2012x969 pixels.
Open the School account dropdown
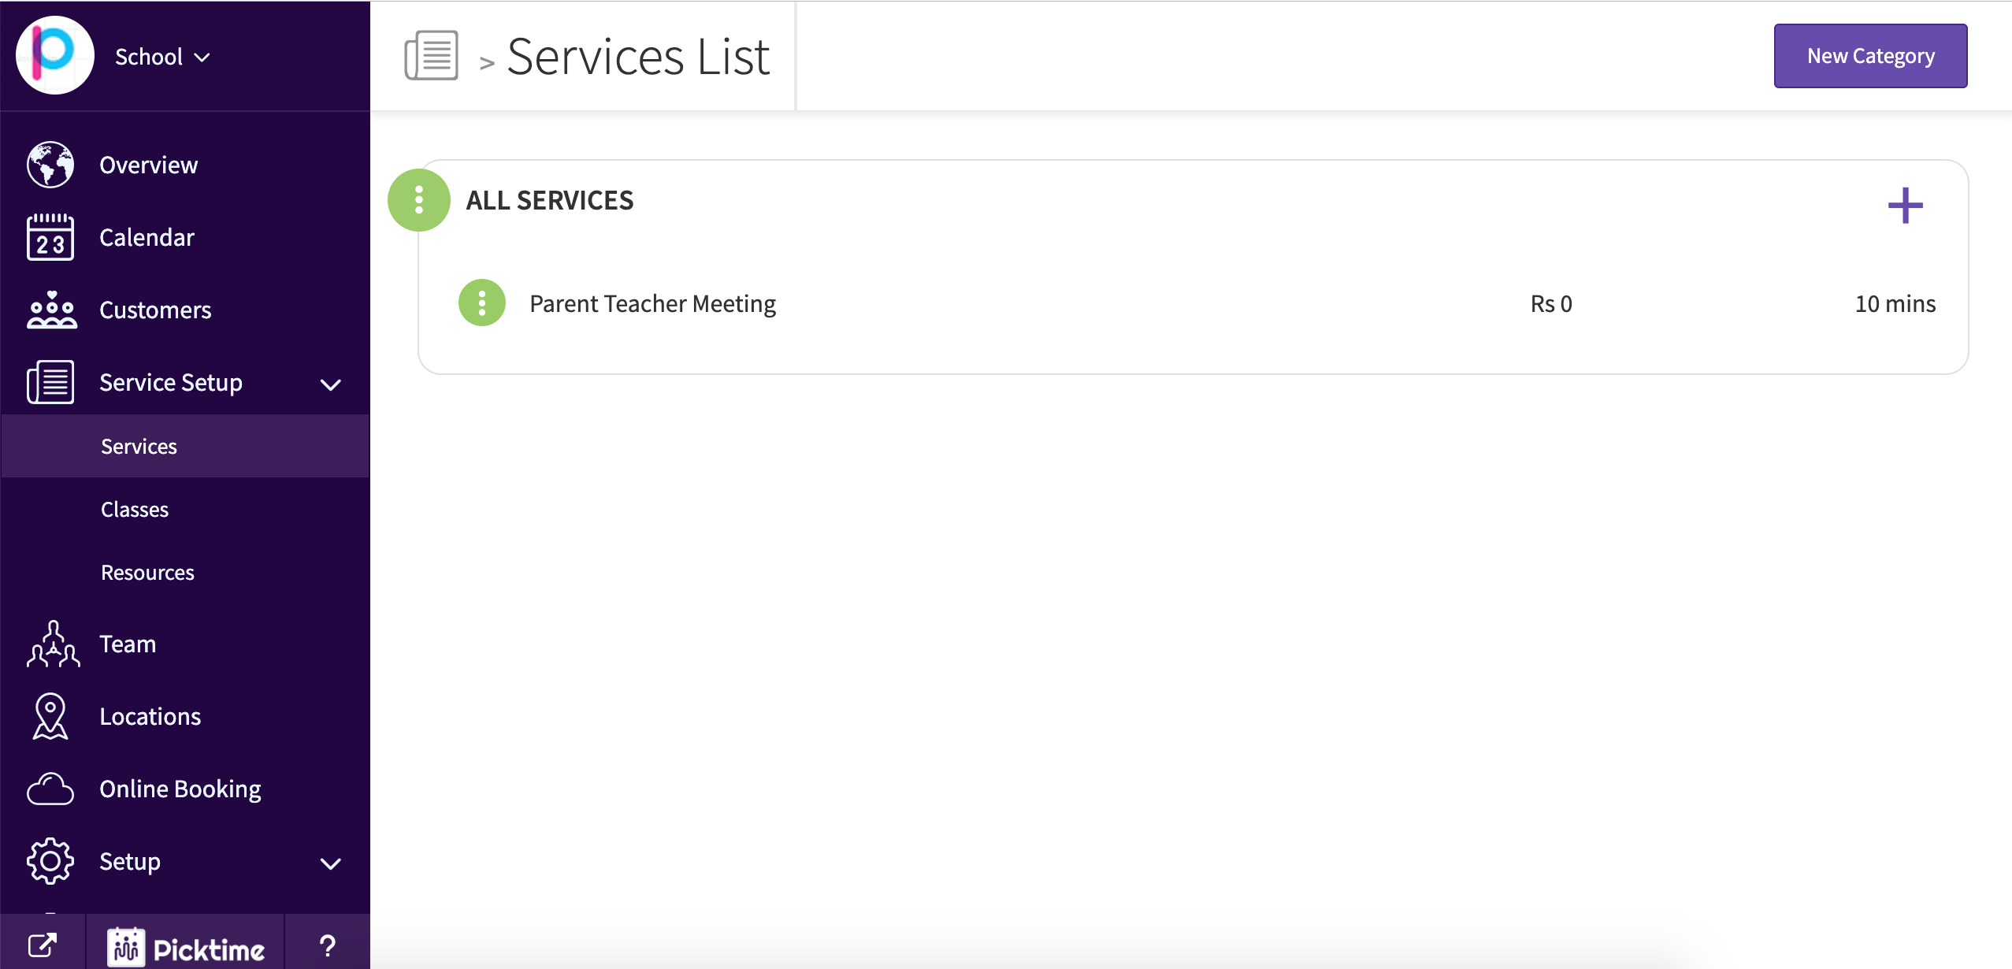tap(162, 57)
